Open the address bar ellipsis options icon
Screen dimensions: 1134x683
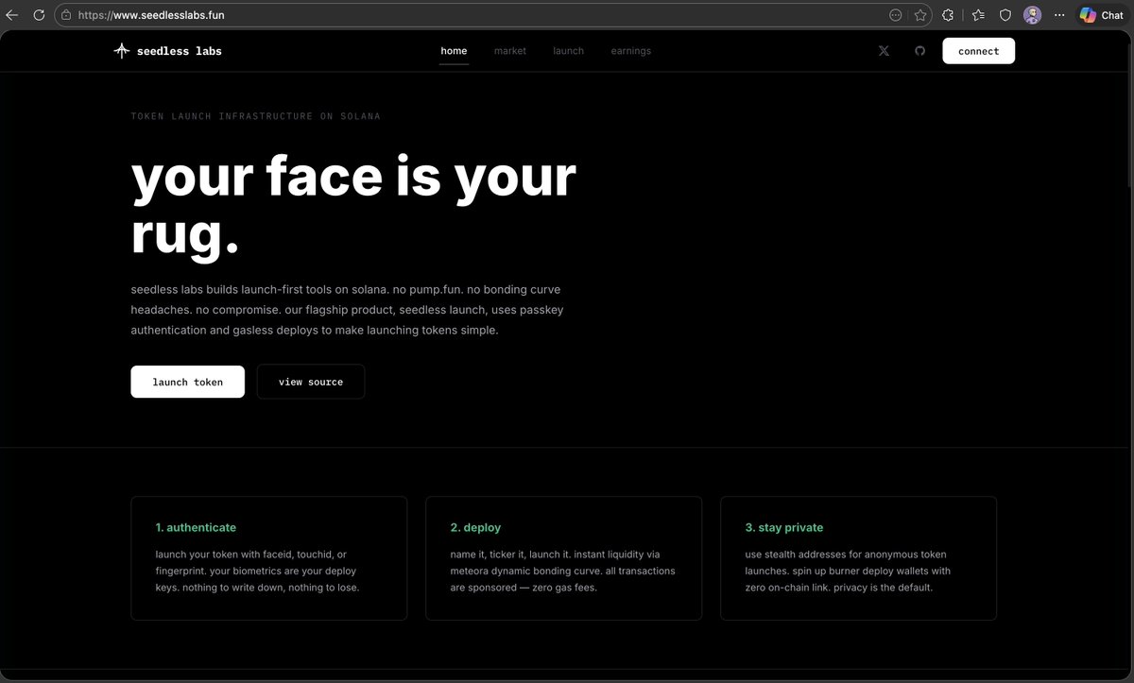(x=896, y=15)
